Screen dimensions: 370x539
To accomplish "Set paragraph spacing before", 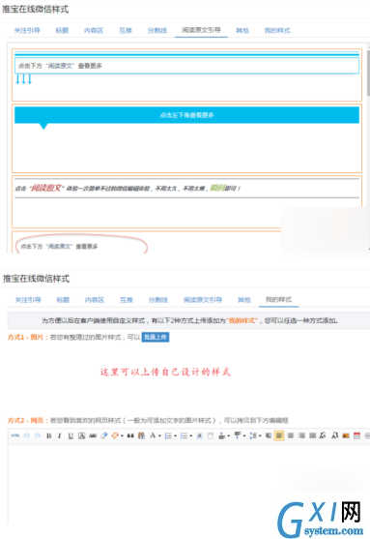I will pyautogui.click(x=222, y=435).
